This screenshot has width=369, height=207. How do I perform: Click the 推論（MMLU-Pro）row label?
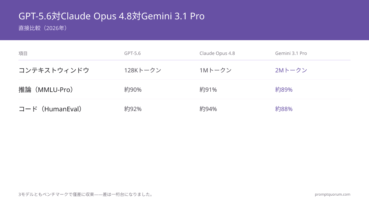click(46, 90)
